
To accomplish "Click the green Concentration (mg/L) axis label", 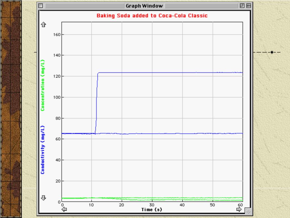I will pos(42,85).
